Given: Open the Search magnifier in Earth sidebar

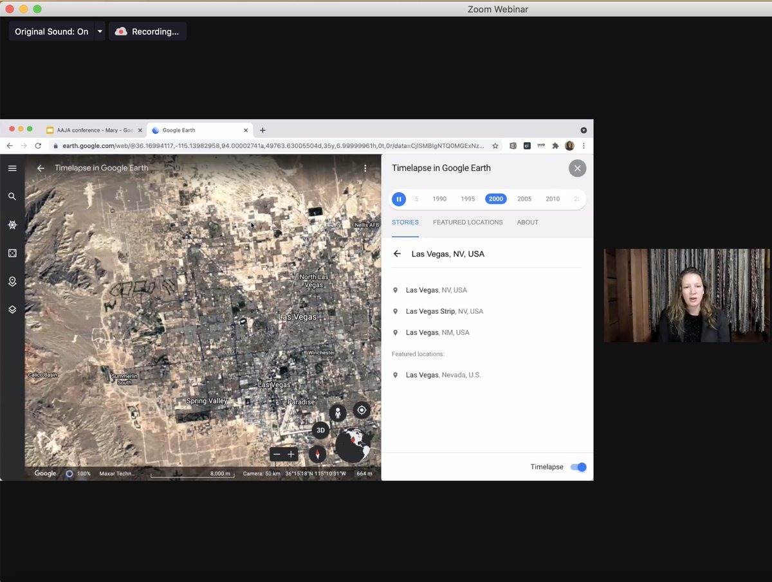Looking at the screenshot, I should pyautogui.click(x=12, y=196).
